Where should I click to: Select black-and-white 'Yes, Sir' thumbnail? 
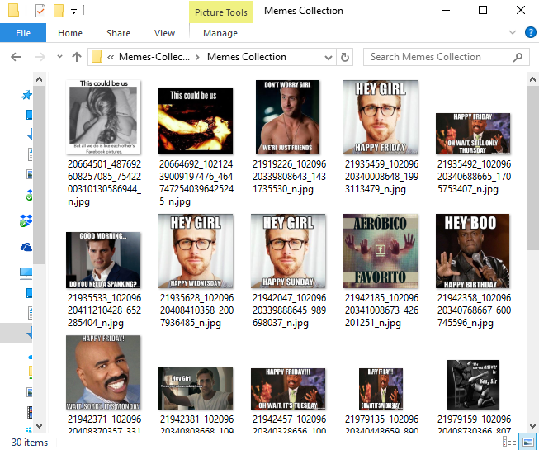tap(473, 385)
